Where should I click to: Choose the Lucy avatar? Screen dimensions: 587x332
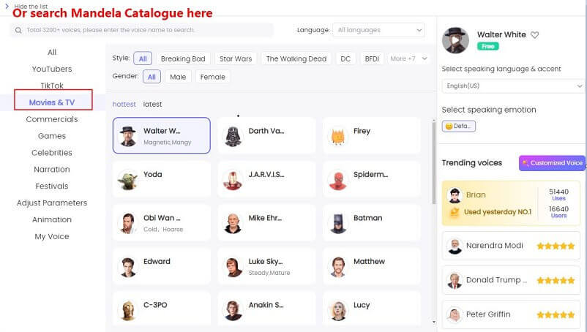tap(337, 310)
